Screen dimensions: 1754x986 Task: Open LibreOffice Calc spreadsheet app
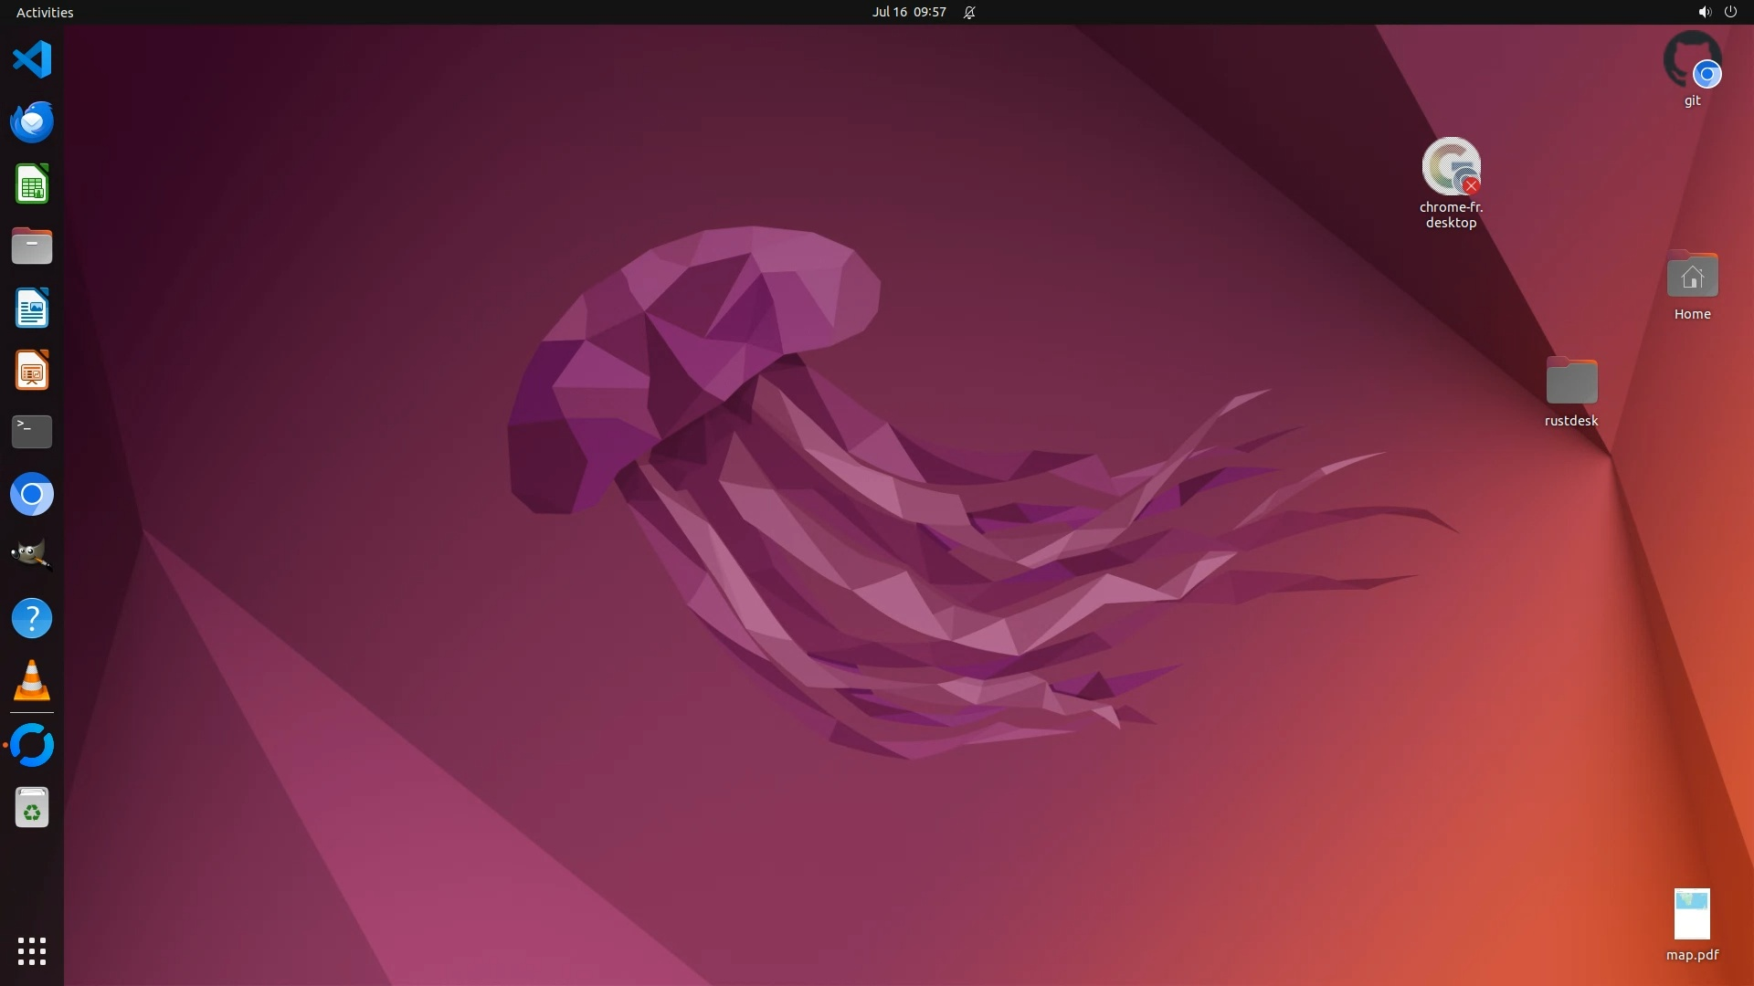click(32, 184)
